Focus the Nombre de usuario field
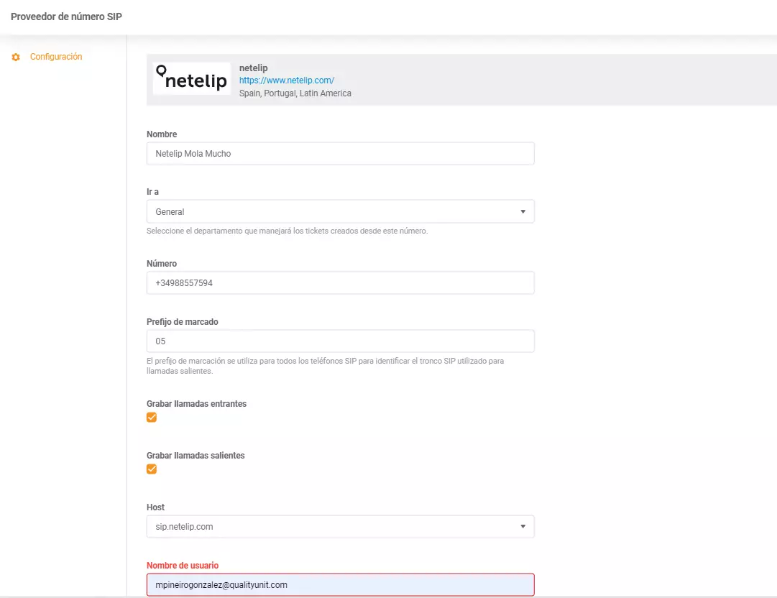777x598 pixels. (x=340, y=584)
